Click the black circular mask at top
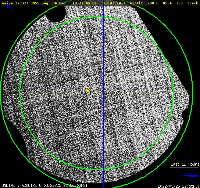Image resolution: width=200 pixels, height=188 pixels. coord(56,13)
